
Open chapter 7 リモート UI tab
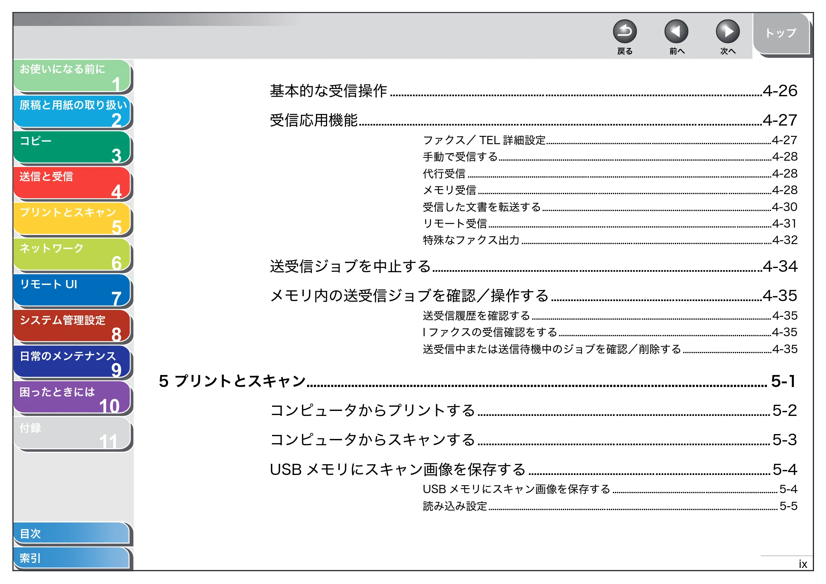click(72, 291)
